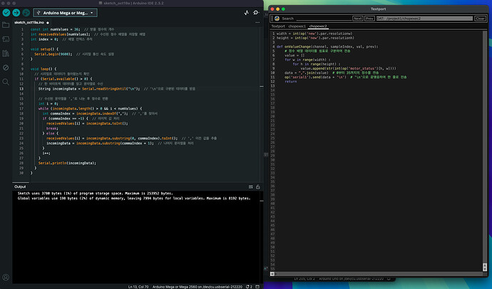
Task: Focus the Search field in Textport
Action: tap(324, 19)
